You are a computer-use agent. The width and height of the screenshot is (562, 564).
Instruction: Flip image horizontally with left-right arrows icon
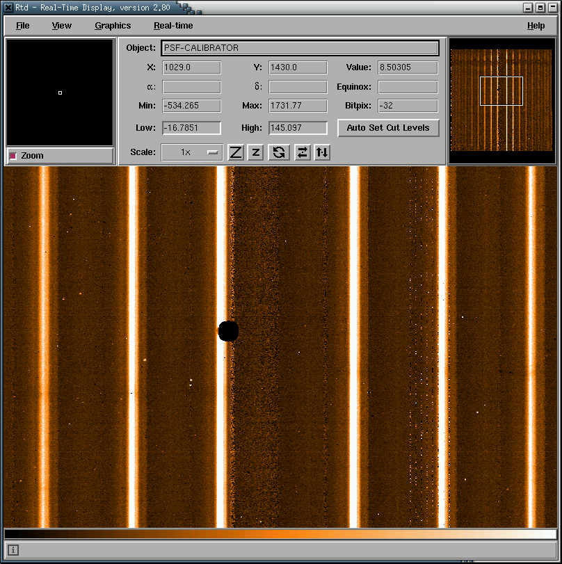(x=302, y=152)
